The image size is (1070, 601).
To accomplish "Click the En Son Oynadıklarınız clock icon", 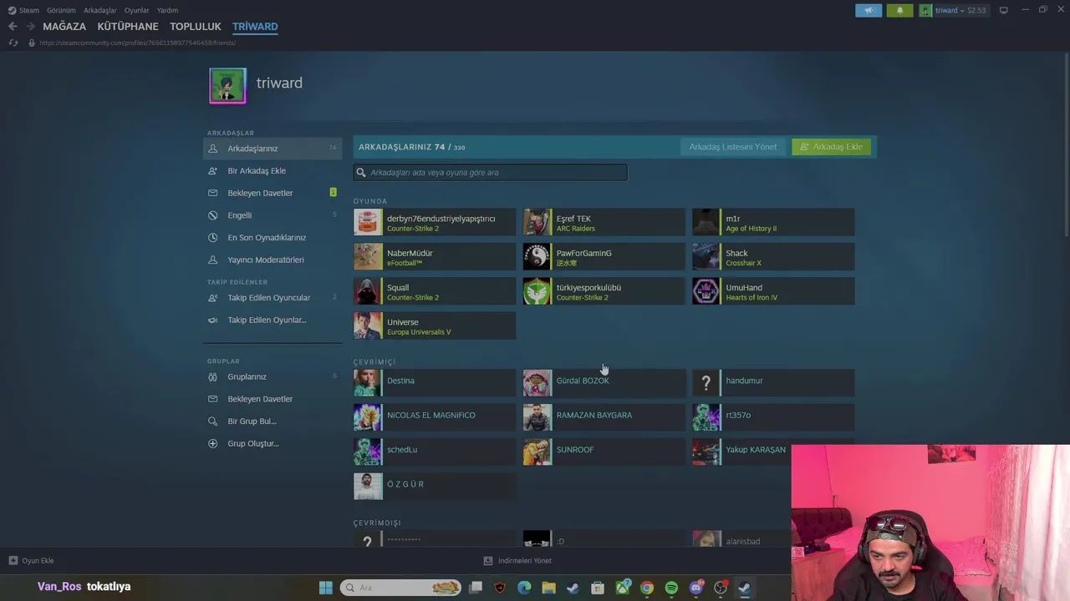I will (212, 237).
